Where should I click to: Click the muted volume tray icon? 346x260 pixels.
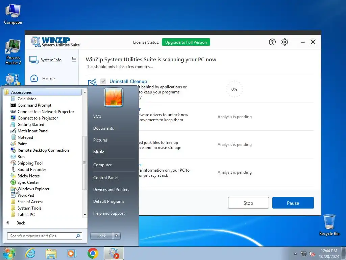click(312, 254)
